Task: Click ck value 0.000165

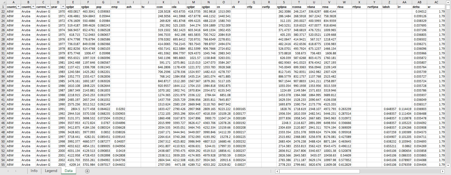Action: pos(239,109)
